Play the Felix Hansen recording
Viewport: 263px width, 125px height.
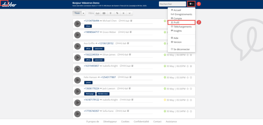pos(77,80)
